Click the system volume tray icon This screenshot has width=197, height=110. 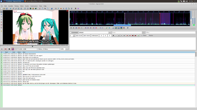point(187,1)
